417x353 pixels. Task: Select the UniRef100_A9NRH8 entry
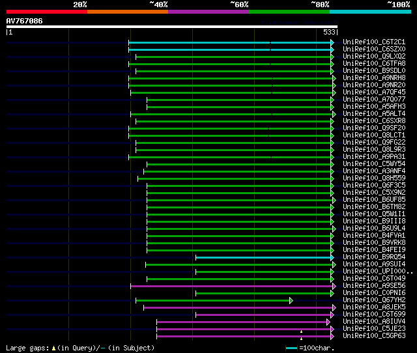tap(374, 78)
